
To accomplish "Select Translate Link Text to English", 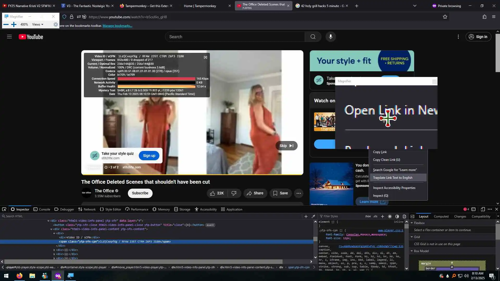I will tap(393, 178).
